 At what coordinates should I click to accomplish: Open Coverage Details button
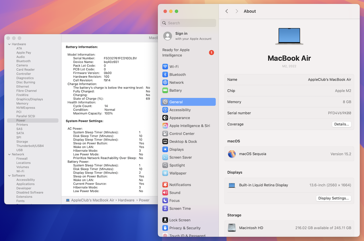click(342, 124)
